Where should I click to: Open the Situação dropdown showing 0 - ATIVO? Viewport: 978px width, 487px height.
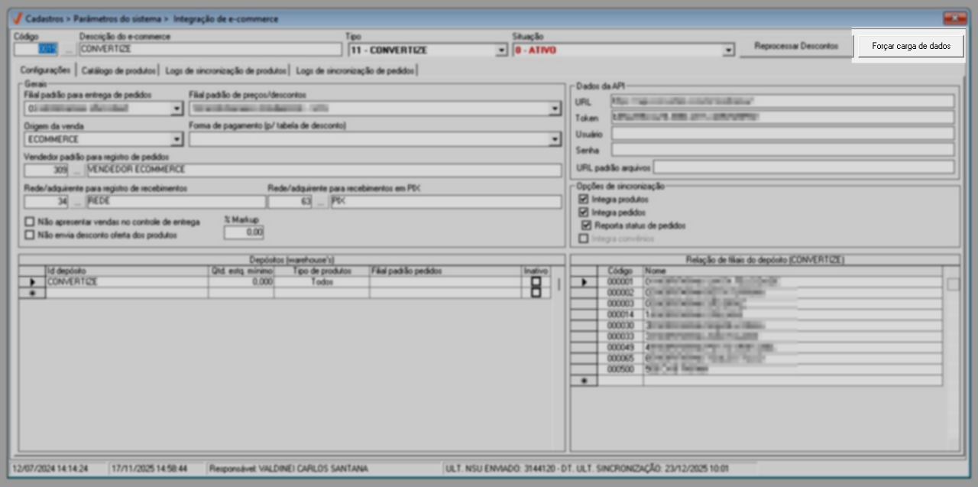(728, 50)
